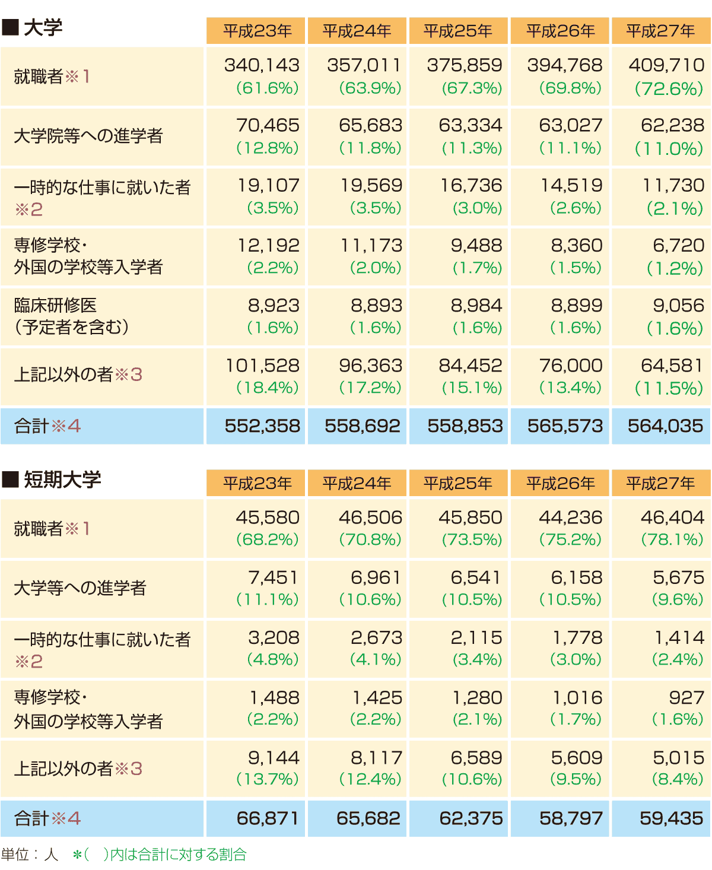Select the 409,710 cell for 平成27年

[666, 65]
